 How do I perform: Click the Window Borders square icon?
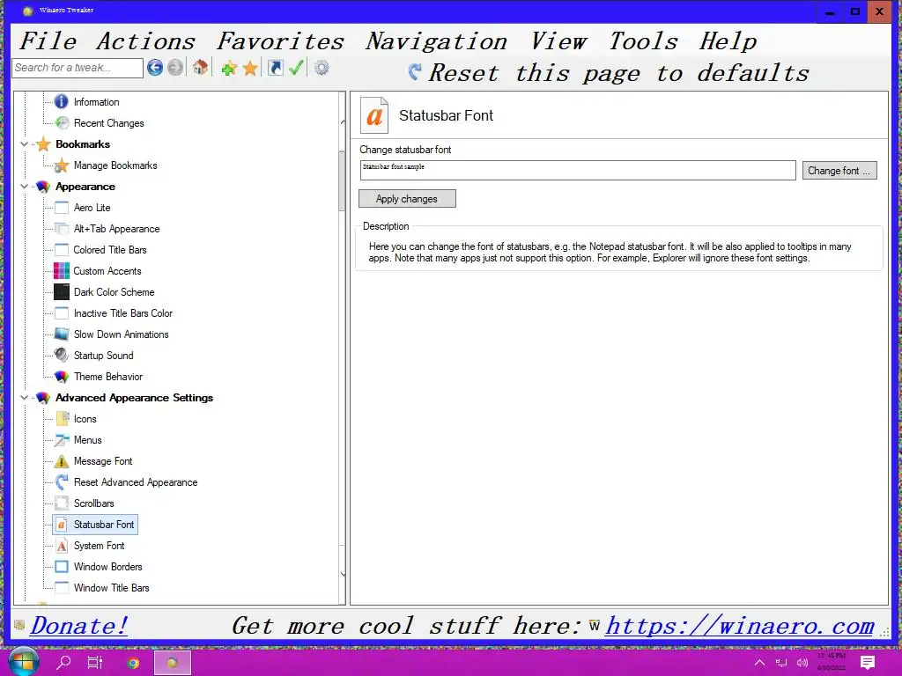point(62,567)
